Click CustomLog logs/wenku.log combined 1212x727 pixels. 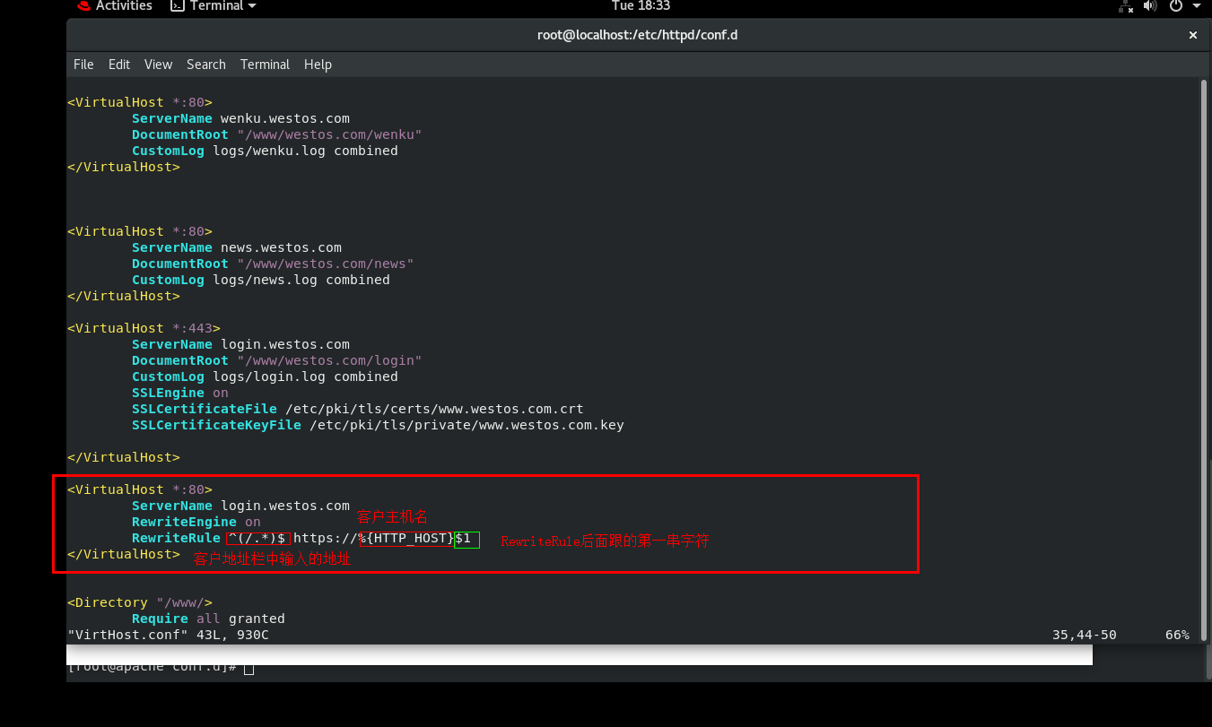[265, 151]
